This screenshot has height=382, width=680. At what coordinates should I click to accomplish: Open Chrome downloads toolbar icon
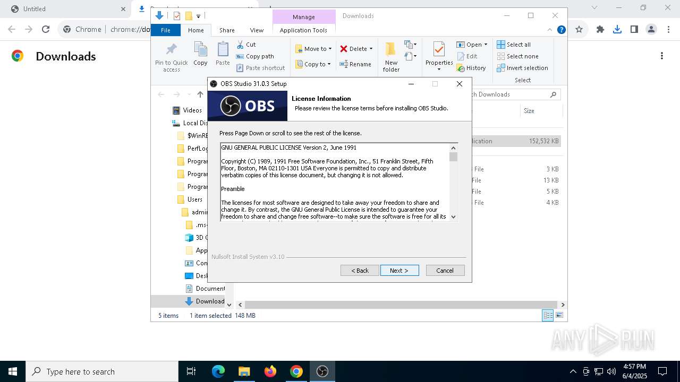point(617,30)
